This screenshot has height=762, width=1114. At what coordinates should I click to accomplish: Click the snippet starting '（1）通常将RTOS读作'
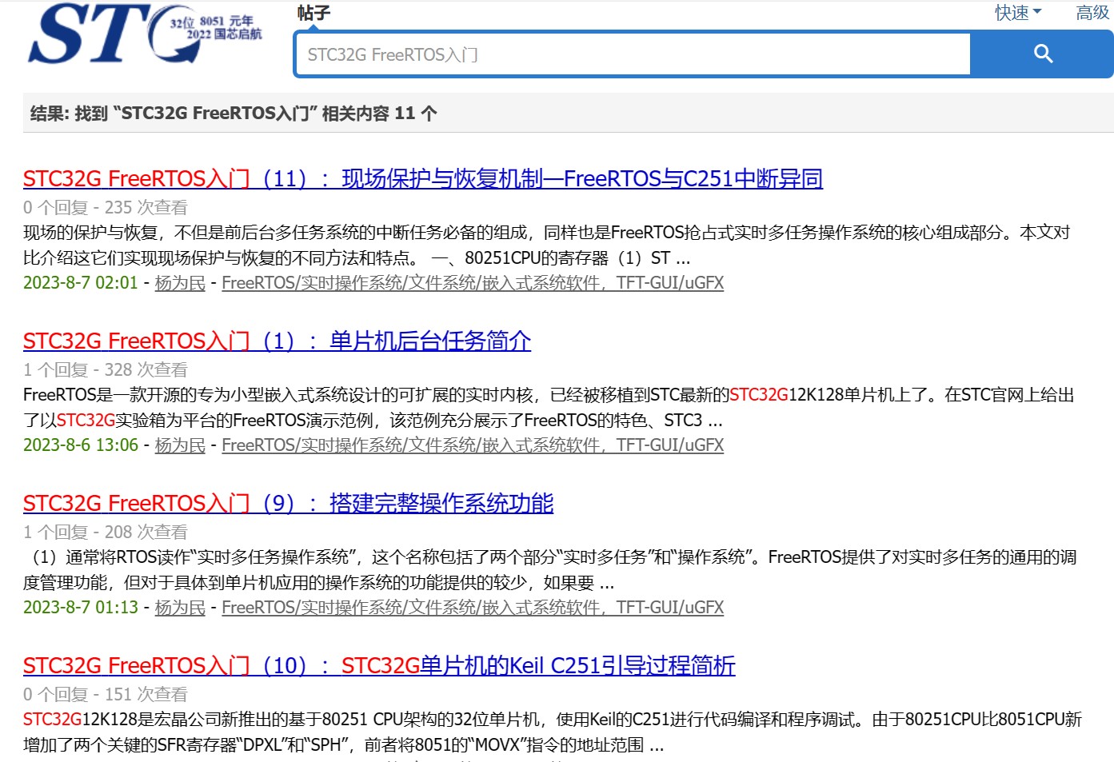click(550, 570)
